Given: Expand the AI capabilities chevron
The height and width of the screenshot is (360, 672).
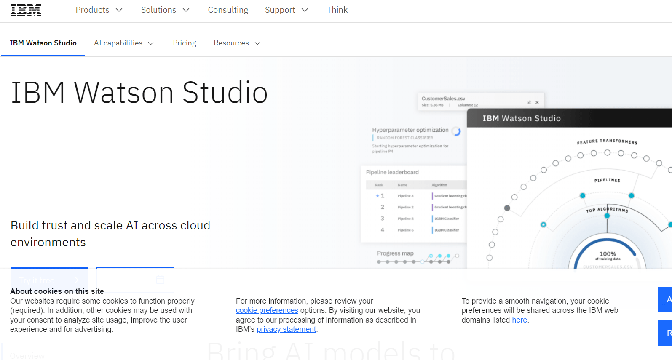Looking at the screenshot, I should (x=151, y=43).
